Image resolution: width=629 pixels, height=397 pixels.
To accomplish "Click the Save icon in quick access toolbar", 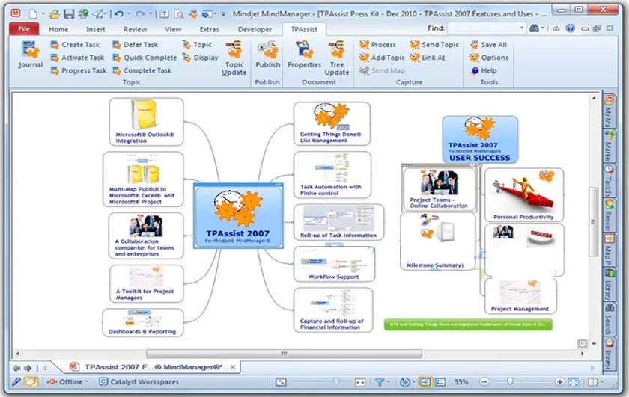I will pos(69,14).
